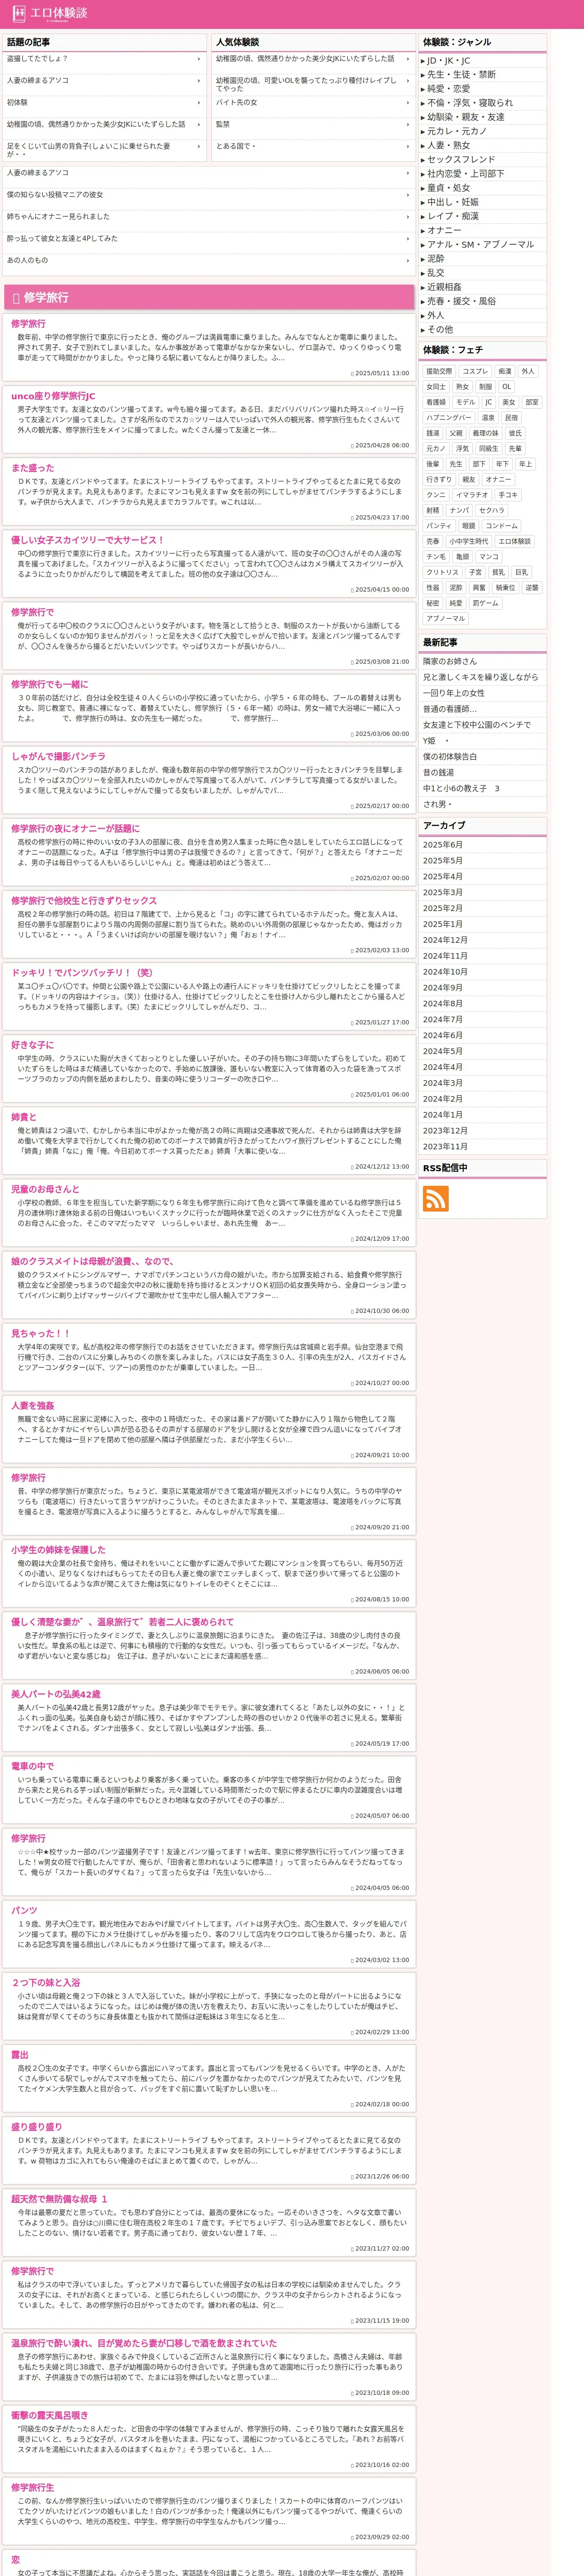Screen dimensions: 584x2576
Task: Click the エロ体験談 site title
Action: [58, 13]
